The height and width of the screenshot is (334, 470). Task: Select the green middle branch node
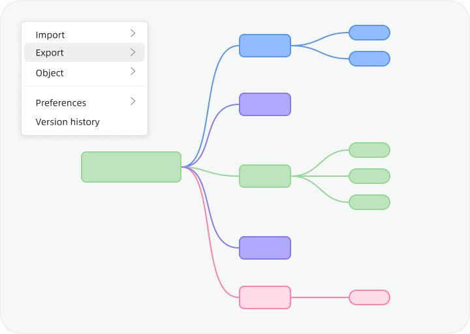(264, 176)
